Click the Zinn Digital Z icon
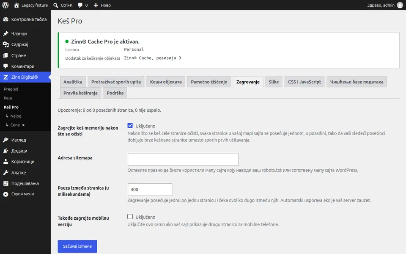The height and width of the screenshot is (254, 406). [x=5, y=77]
